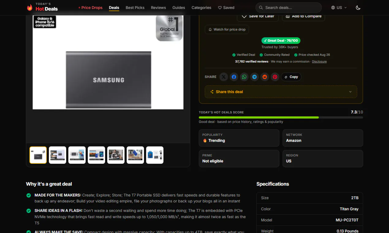
Task: Click the Great Deal 76/100 badge
Action: point(281,40)
